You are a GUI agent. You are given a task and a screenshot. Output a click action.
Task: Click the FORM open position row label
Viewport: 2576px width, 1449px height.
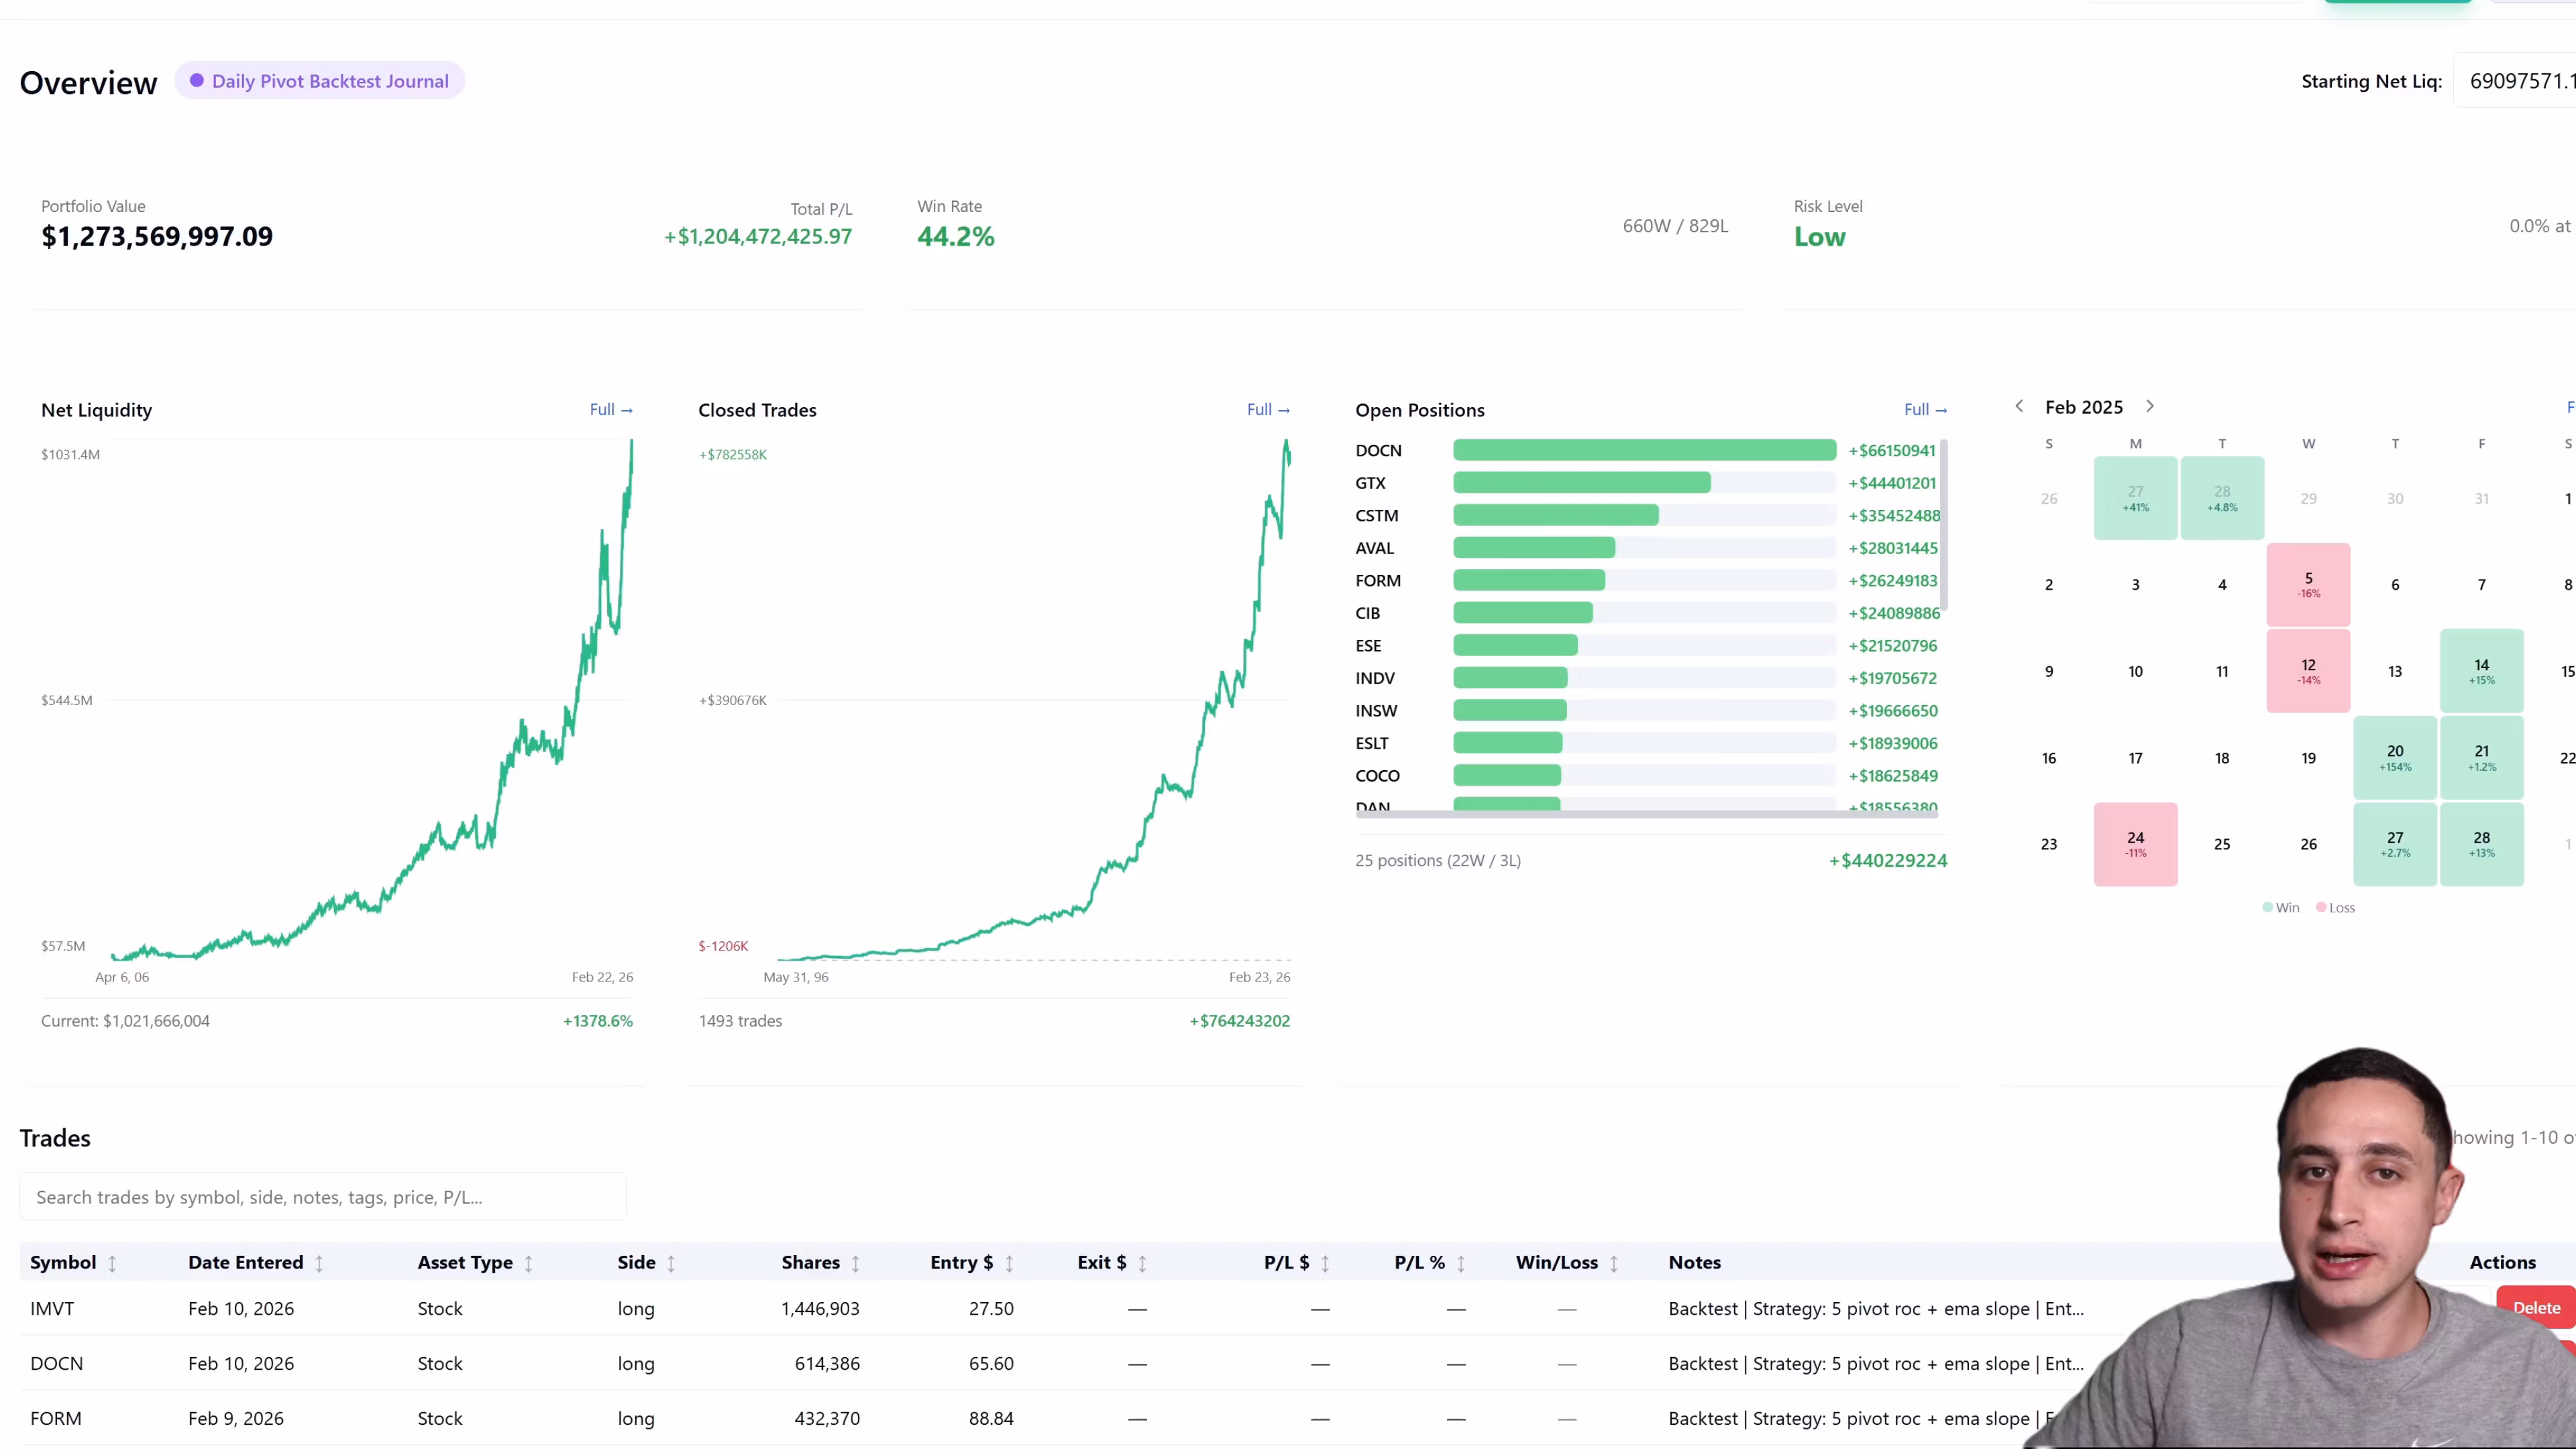coord(1377,581)
